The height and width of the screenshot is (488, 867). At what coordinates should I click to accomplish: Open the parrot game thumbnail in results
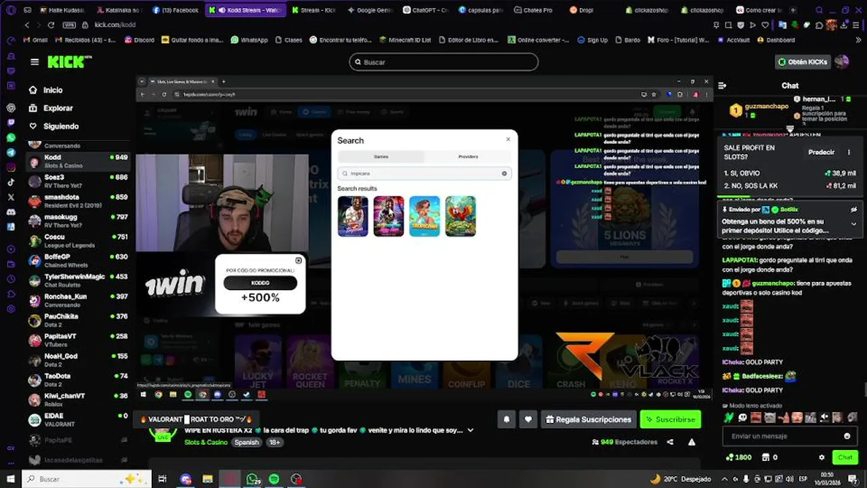point(461,216)
